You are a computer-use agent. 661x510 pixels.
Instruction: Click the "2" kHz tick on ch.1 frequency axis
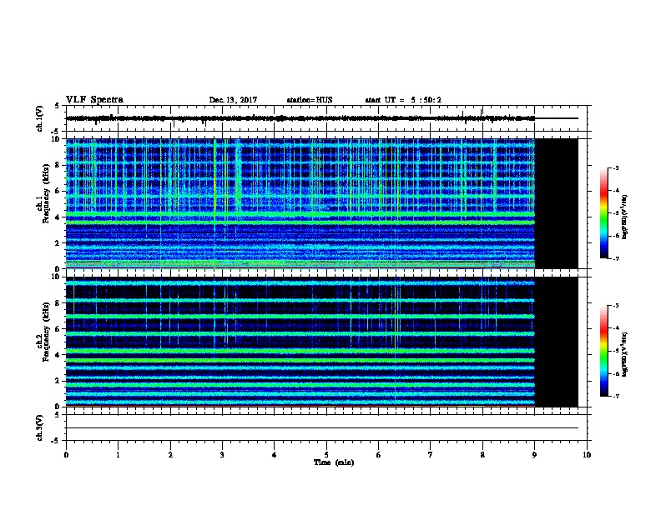coord(58,243)
